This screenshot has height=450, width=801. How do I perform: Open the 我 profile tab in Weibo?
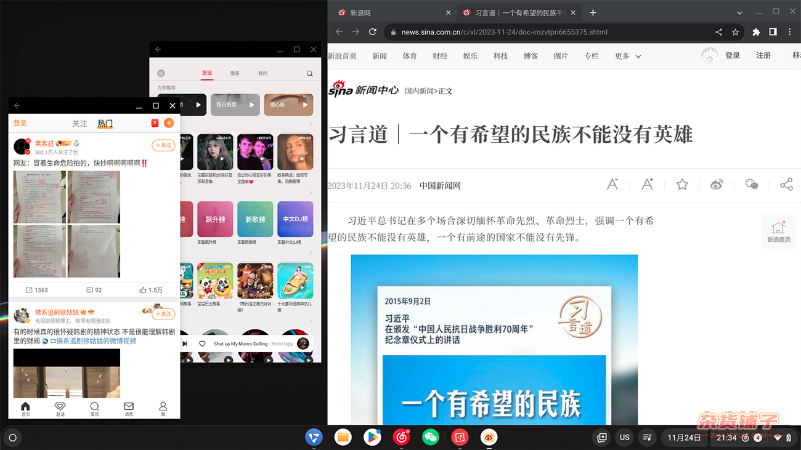[x=163, y=409]
